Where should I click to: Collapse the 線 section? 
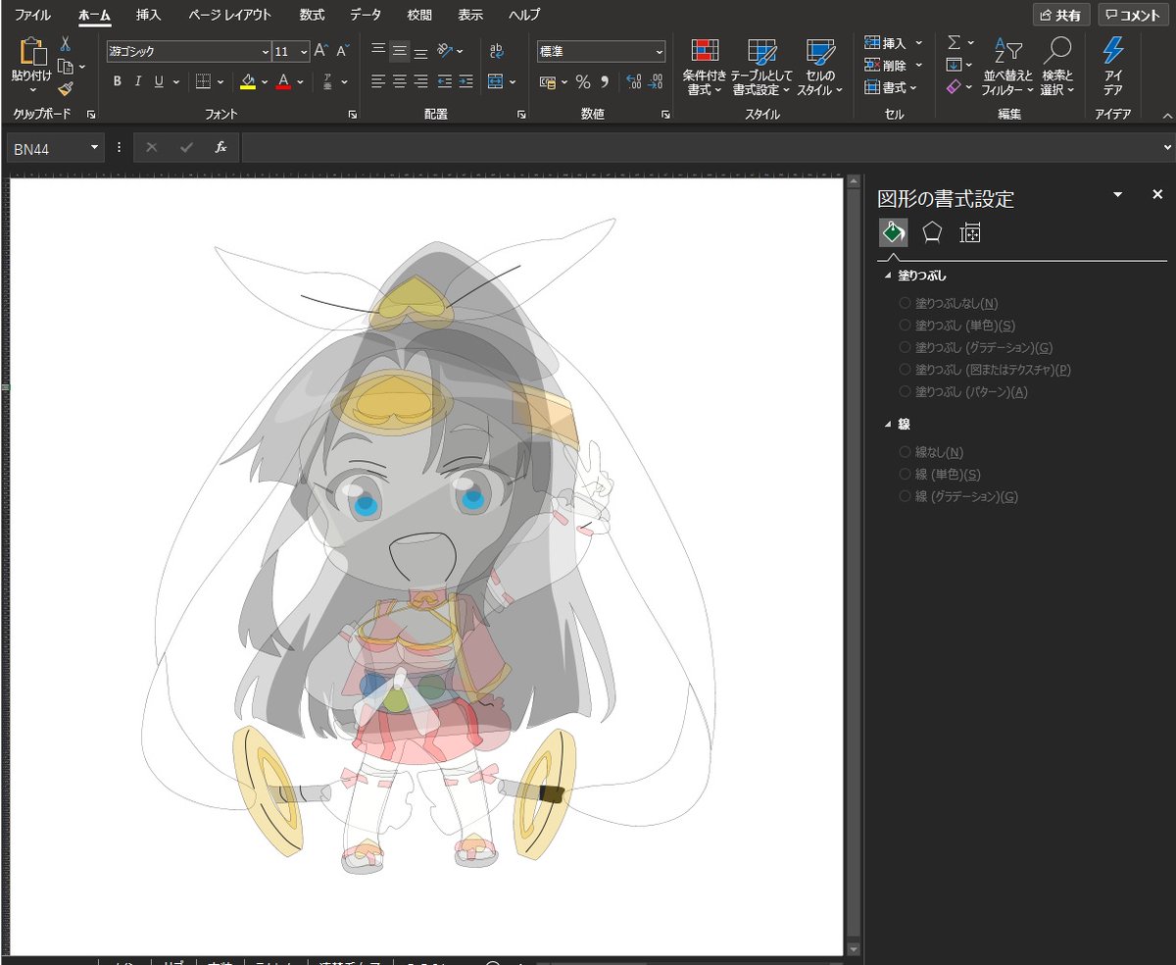coord(888,424)
